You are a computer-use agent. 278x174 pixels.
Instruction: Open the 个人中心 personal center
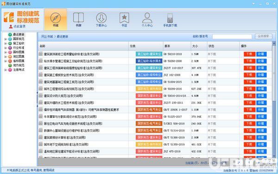[x=147, y=19]
